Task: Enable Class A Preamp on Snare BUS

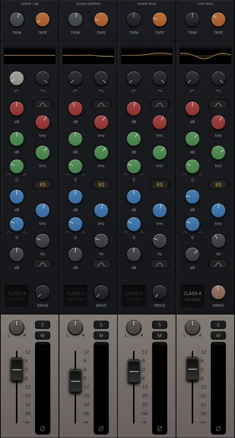Action: 134,296
